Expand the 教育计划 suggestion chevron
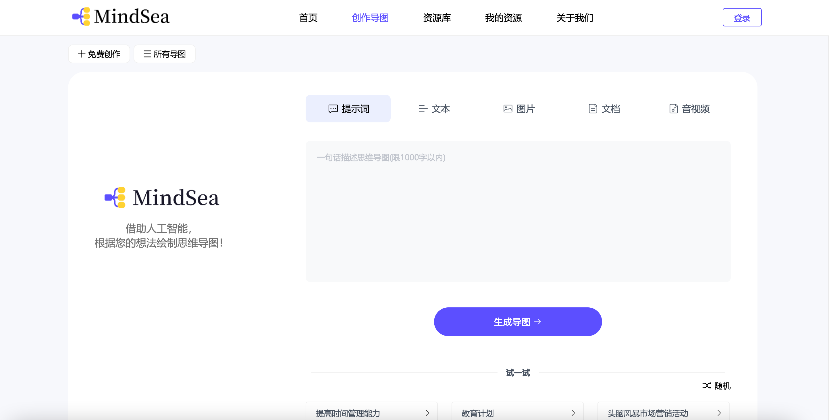829x420 pixels. pyautogui.click(x=573, y=413)
